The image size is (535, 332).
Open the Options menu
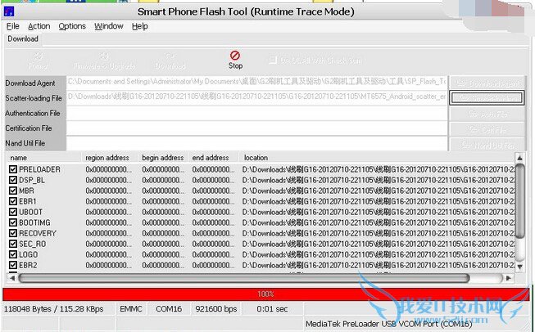(72, 26)
